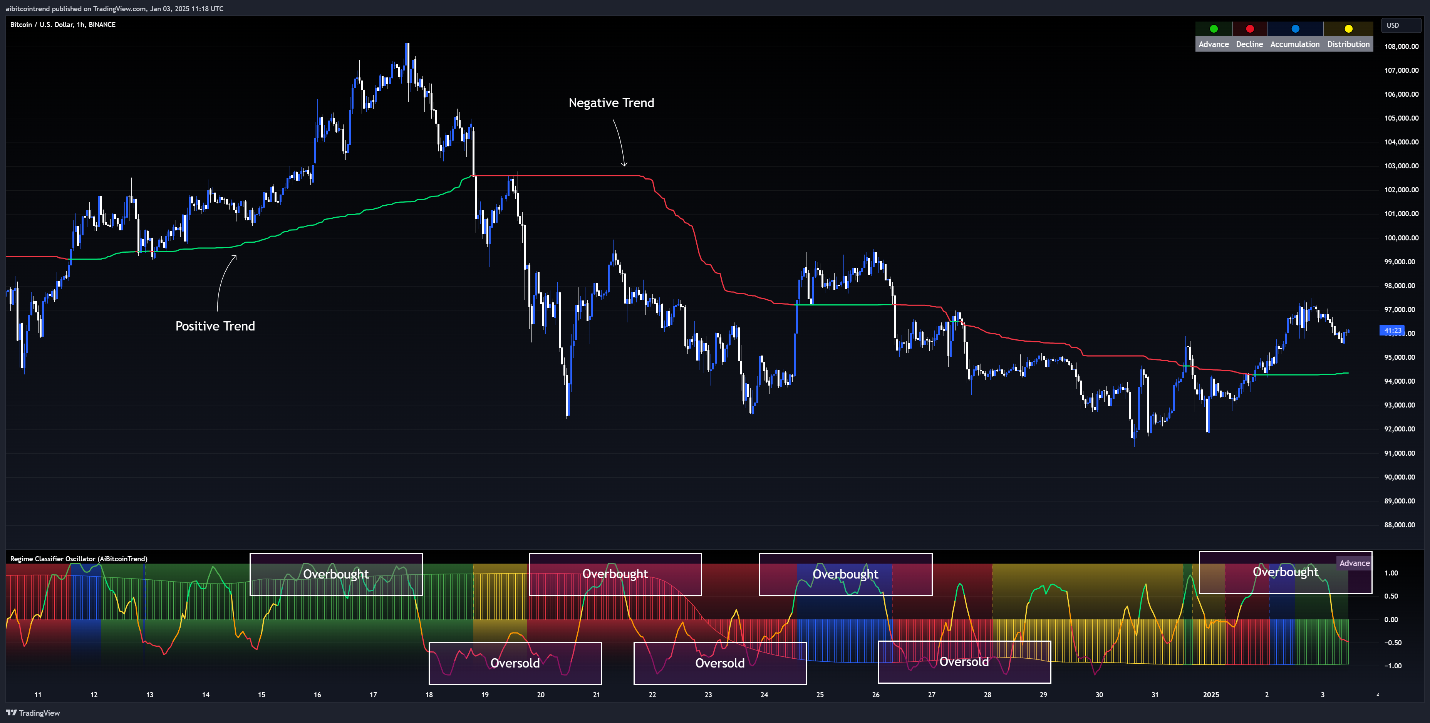Screen dimensions: 1430x723
Task: Open the TradingView logo link
Action: pos(33,713)
